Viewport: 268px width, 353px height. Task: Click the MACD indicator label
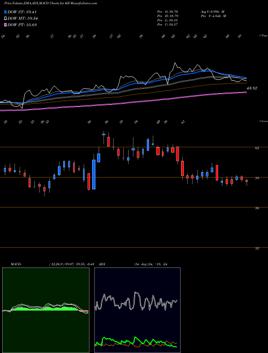coord(16,264)
